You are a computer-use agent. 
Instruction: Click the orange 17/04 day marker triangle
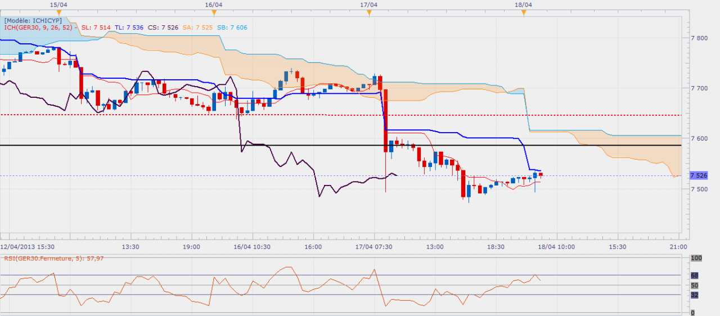pos(369,13)
